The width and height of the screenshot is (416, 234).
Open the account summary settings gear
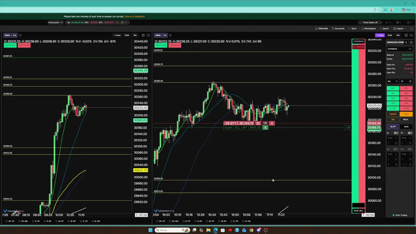[x=122, y=22]
